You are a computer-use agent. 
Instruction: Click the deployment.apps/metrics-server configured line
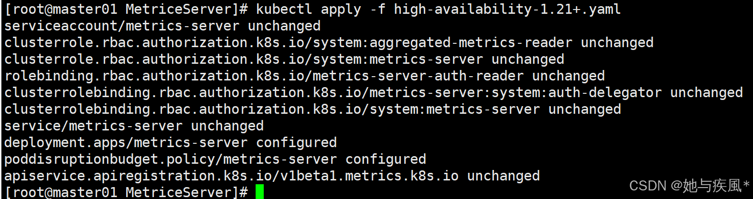[171, 142]
